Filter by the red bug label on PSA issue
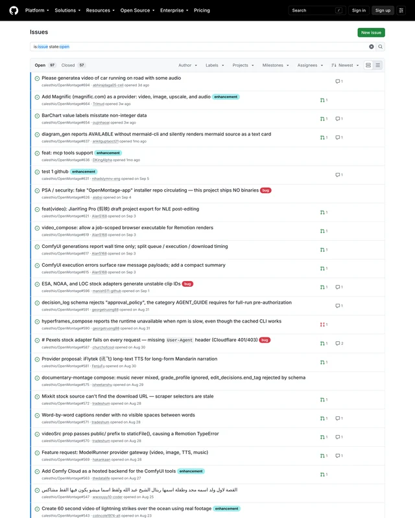This screenshot has height=518, width=415. pos(266,190)
